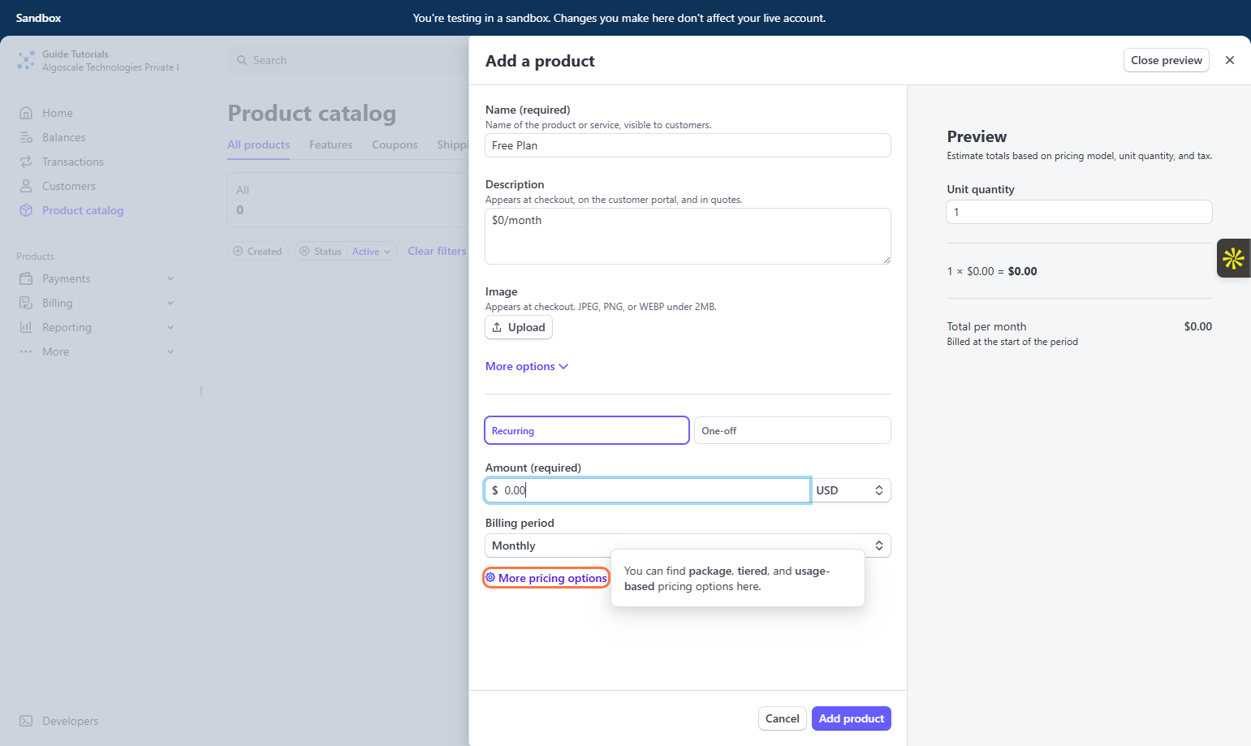
Task: Expand the Billing section chevron
Action: click(170, 303)
